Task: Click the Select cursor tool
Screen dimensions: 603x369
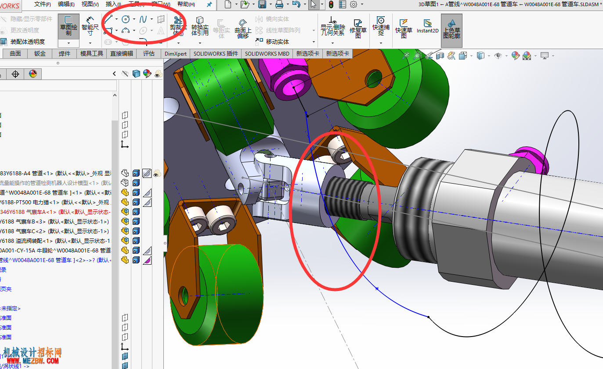Action: (x=313, y=4)
